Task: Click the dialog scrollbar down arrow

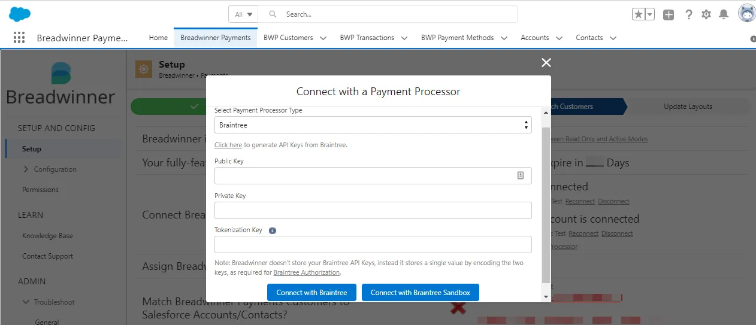Action: coord(546,296)
